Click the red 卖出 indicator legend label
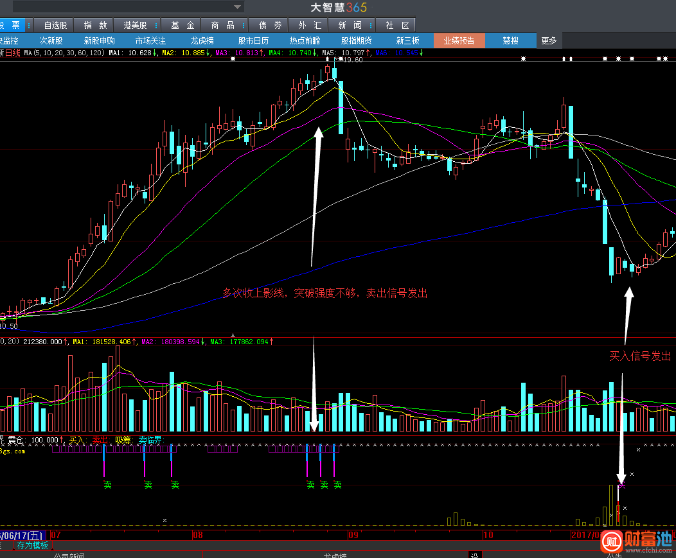Image resolution: width=676 pixels, height=558 pixels. pyautogui.click(x=102, y=440)
